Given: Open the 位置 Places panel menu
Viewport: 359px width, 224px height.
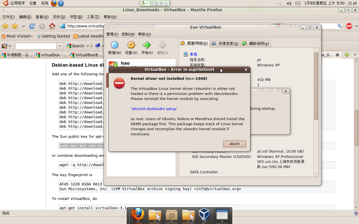Looking at the screenshot, I should (33, 3).
